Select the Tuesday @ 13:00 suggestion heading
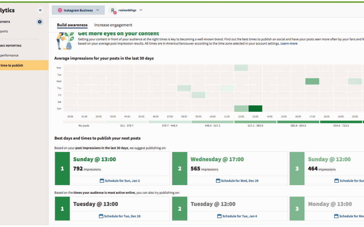This screenshot has height=227, width=364. [x=96, y=204]
